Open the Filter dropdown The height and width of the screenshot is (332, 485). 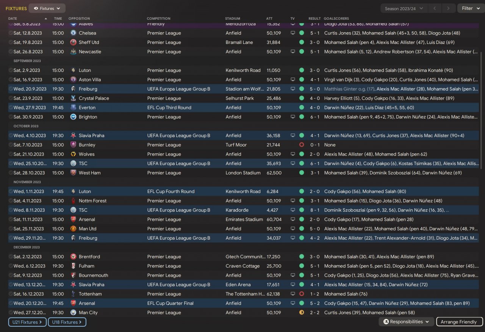point(470,8)
